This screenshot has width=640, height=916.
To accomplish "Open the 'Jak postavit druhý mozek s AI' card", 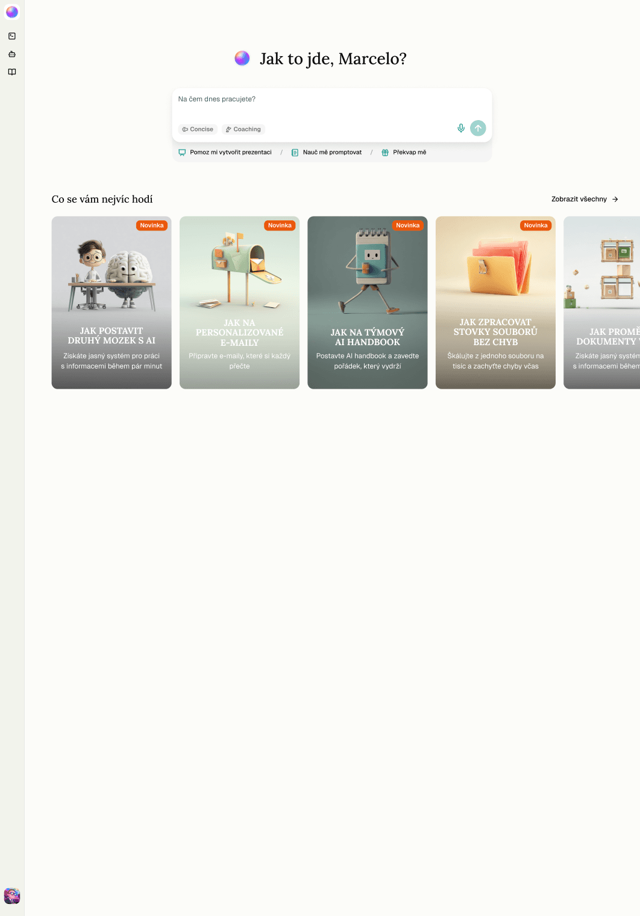I will point(111,303).
